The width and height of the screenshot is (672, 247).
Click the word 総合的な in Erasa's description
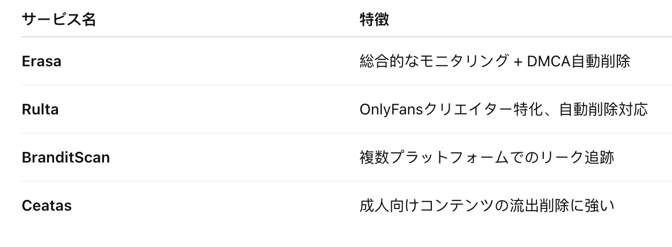(389, 61)
